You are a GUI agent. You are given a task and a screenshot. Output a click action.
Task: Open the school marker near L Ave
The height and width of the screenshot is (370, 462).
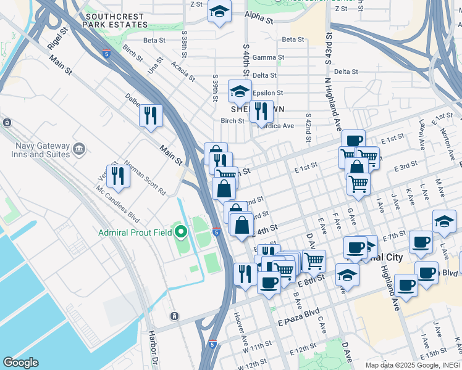click(444, 222)
